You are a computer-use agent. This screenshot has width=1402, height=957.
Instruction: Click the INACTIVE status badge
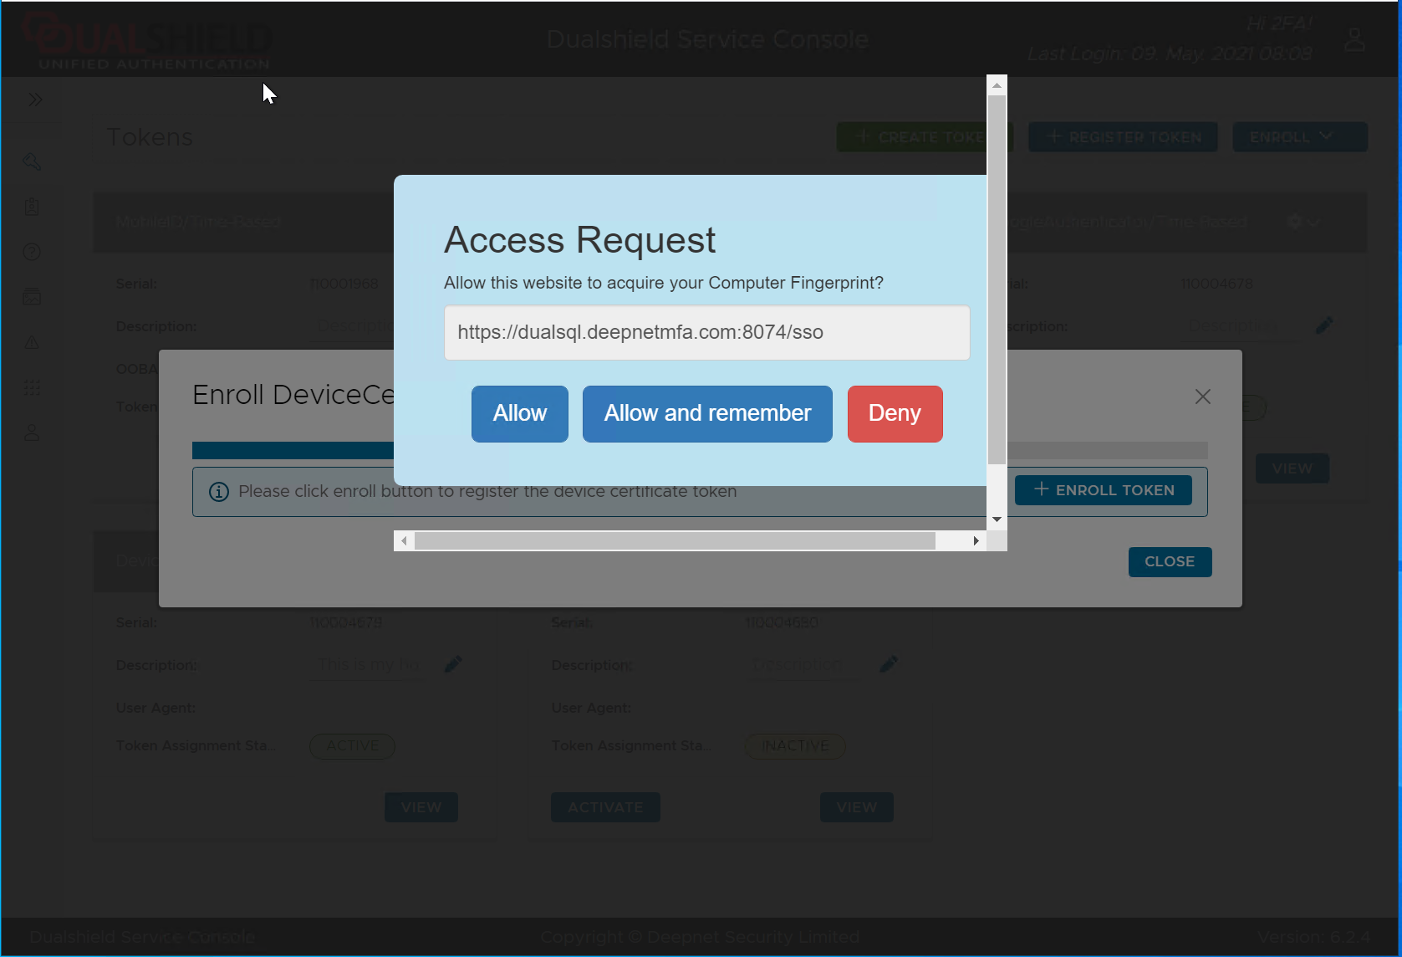coord(795,746)
